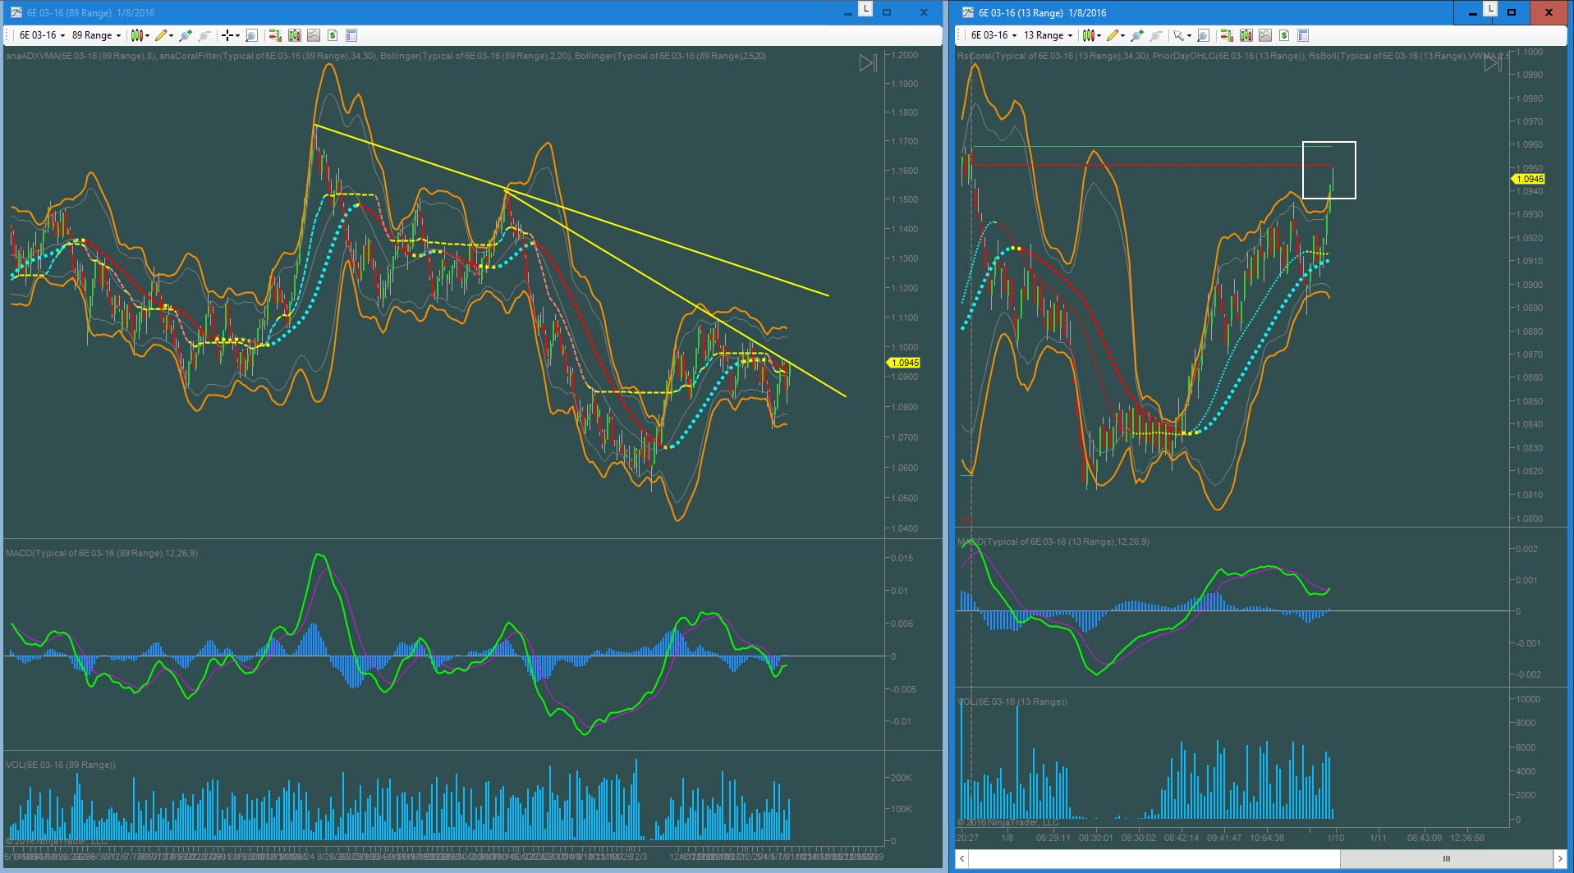Open the 13 Range interval dropdown
This screenshot has height=873, width=1574.
click(x=1048, y=35)
